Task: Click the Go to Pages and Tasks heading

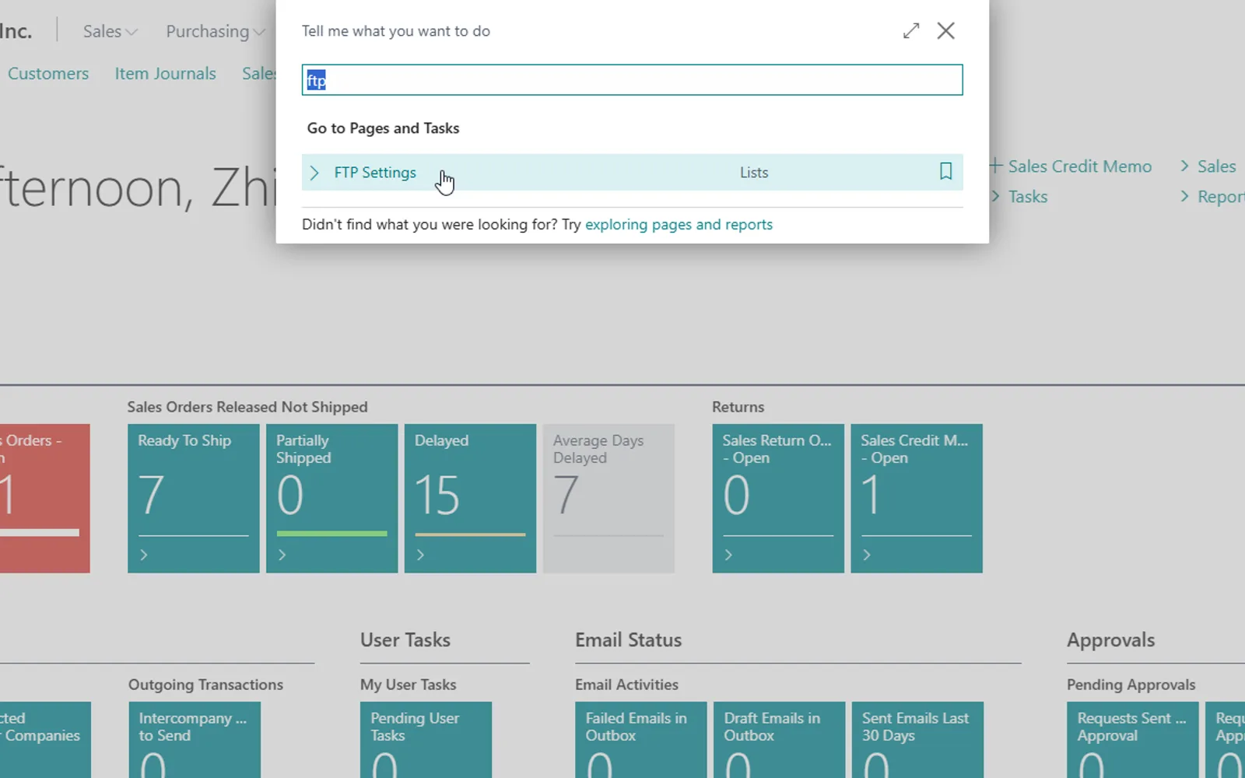Action: [383, 128]
